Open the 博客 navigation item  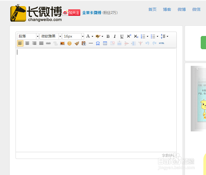[x=167, y=9]
